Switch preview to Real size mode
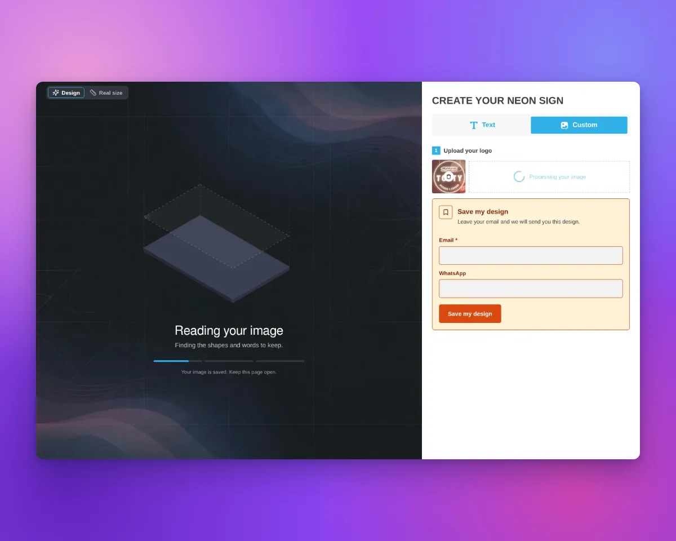The width and height of the screenshot is (676, 541). point(106,93)
